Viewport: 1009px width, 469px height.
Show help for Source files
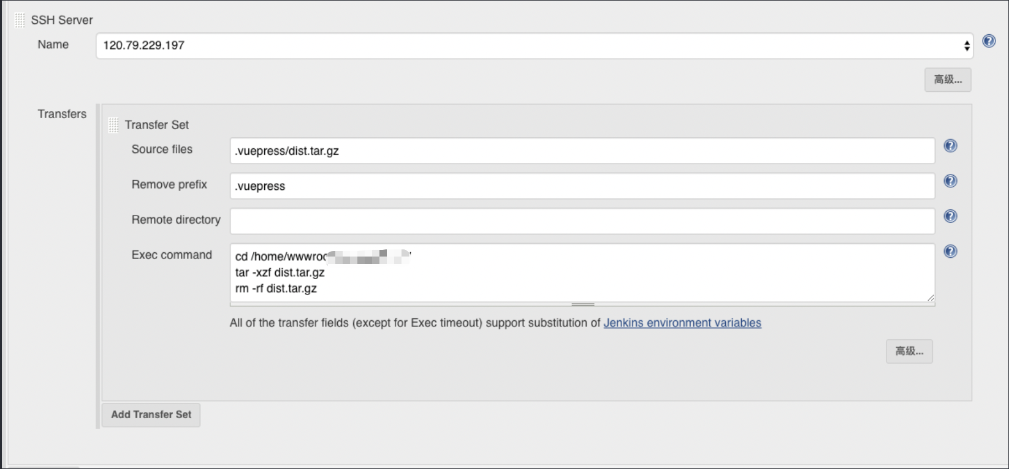(x=950, y=146)
